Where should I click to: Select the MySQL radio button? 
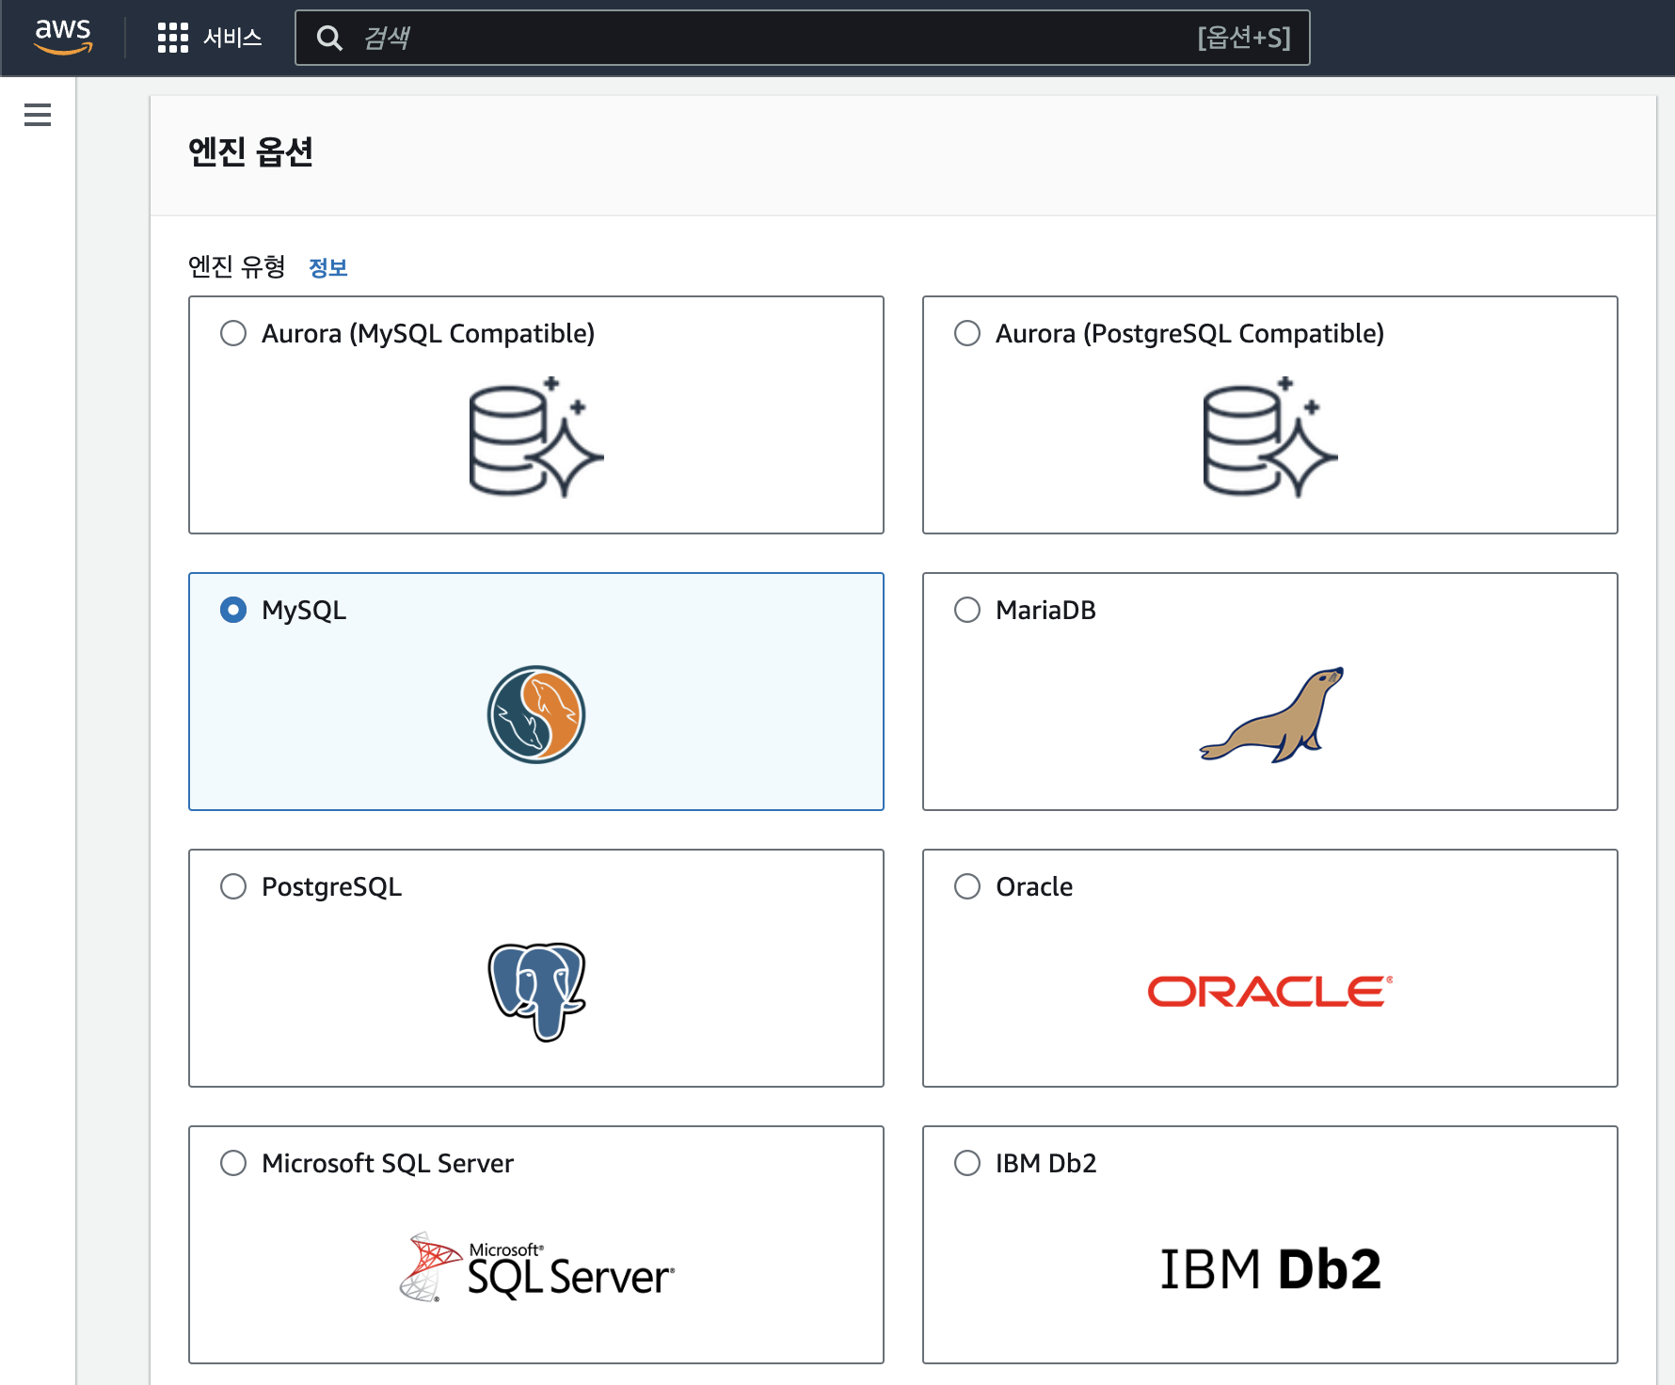click(233, 610)
